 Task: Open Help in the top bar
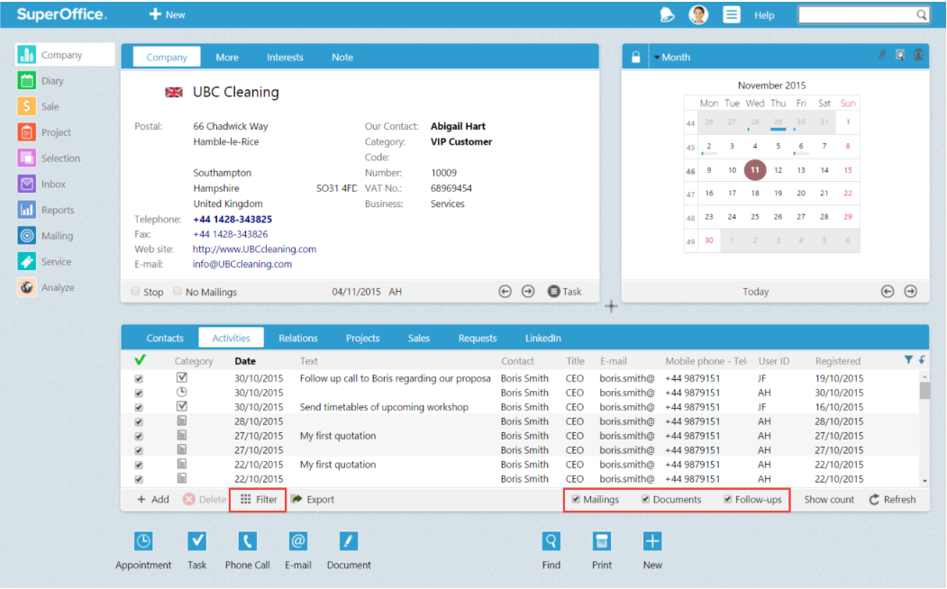click(x=764, y=15)
